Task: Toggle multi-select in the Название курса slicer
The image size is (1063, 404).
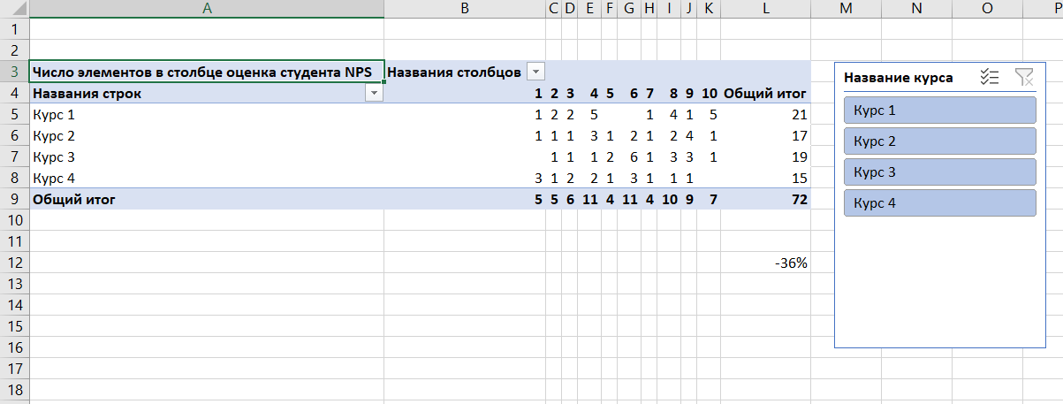Action: coord(990,78)
